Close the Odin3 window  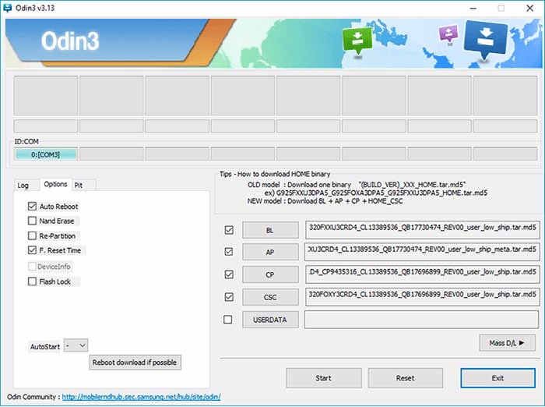click(x=529, y=8)
